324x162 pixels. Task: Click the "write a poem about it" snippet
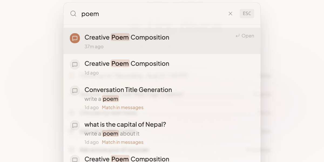pyautogui.click(x=112, y=134)
